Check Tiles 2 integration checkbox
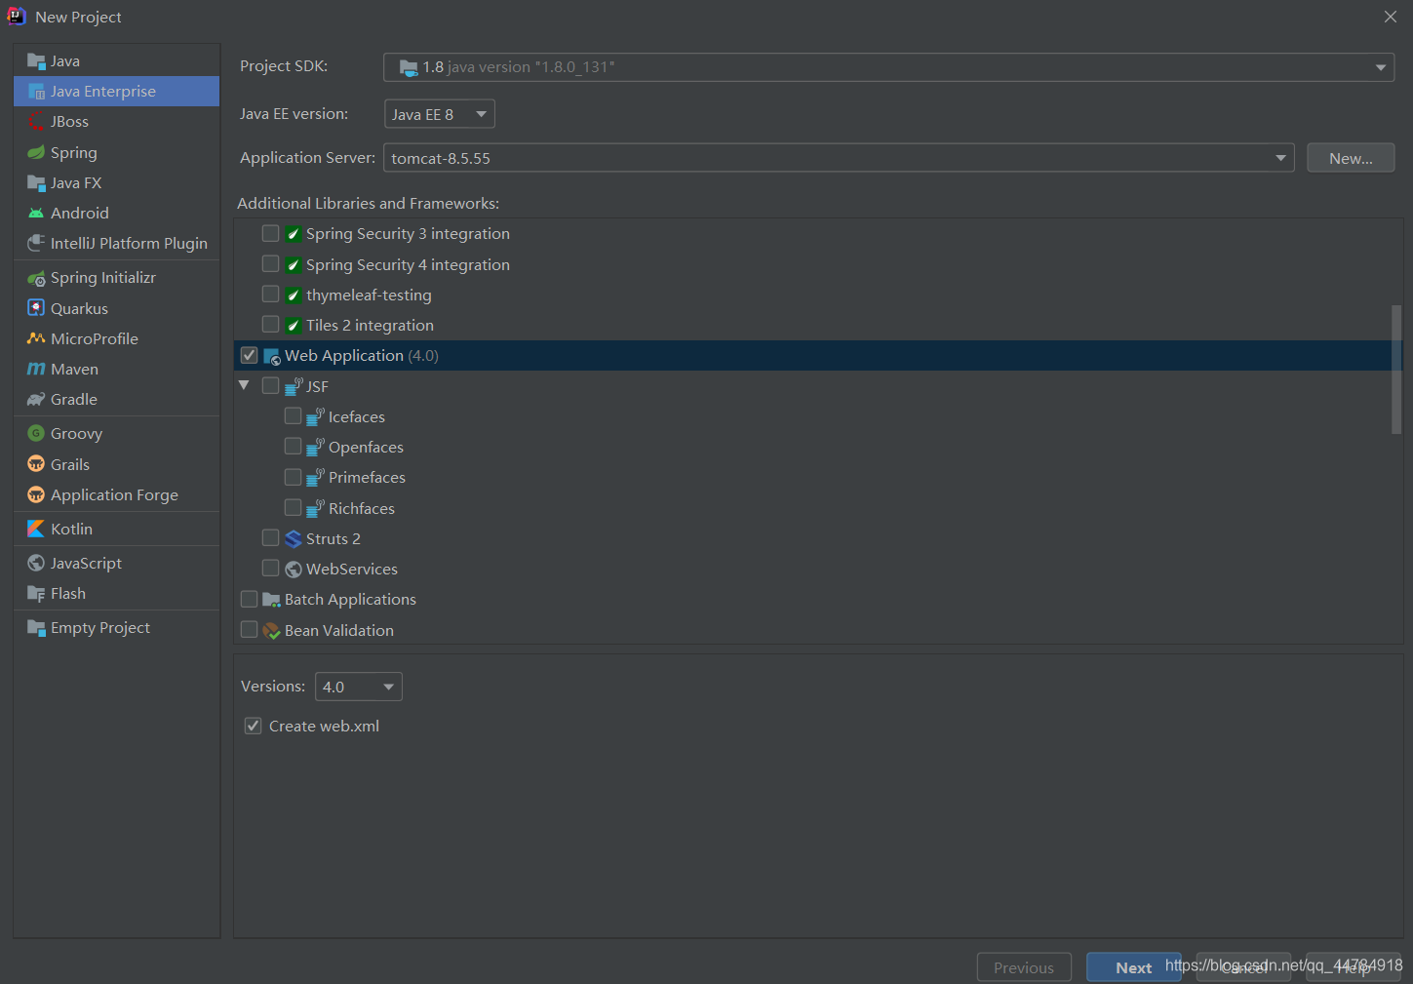The height and width of the screenshot is (984, 1413). (x=271, y=325)
